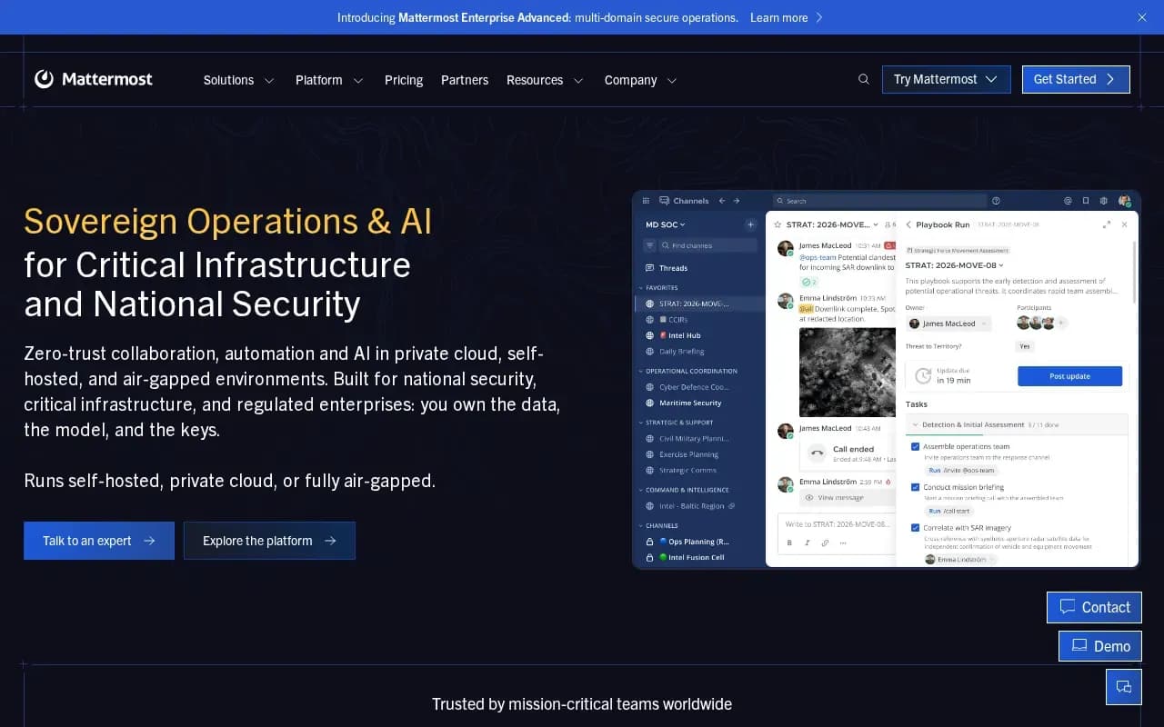Click the bold formatting icon in message composer
Image resolution: width=1164 pixels, height=727 pixels.
pos(789,543)
